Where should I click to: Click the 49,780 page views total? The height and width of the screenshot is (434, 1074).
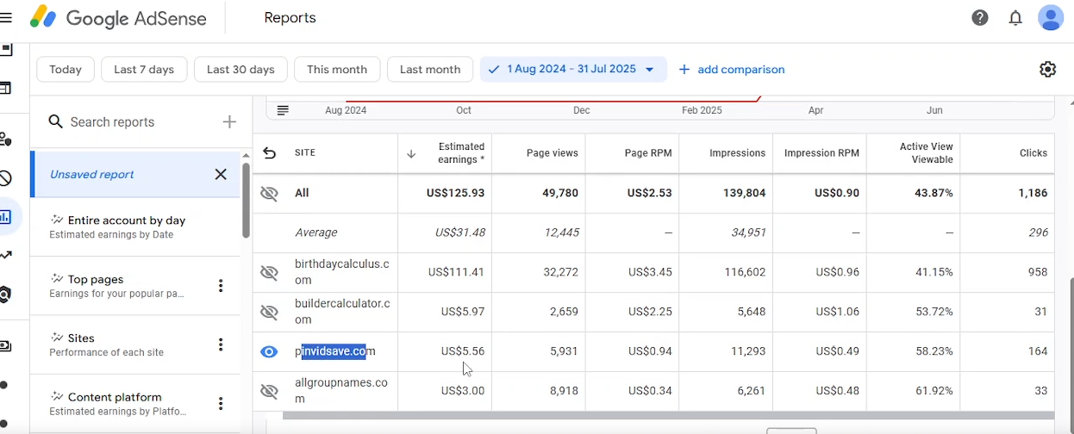(559, 194)
